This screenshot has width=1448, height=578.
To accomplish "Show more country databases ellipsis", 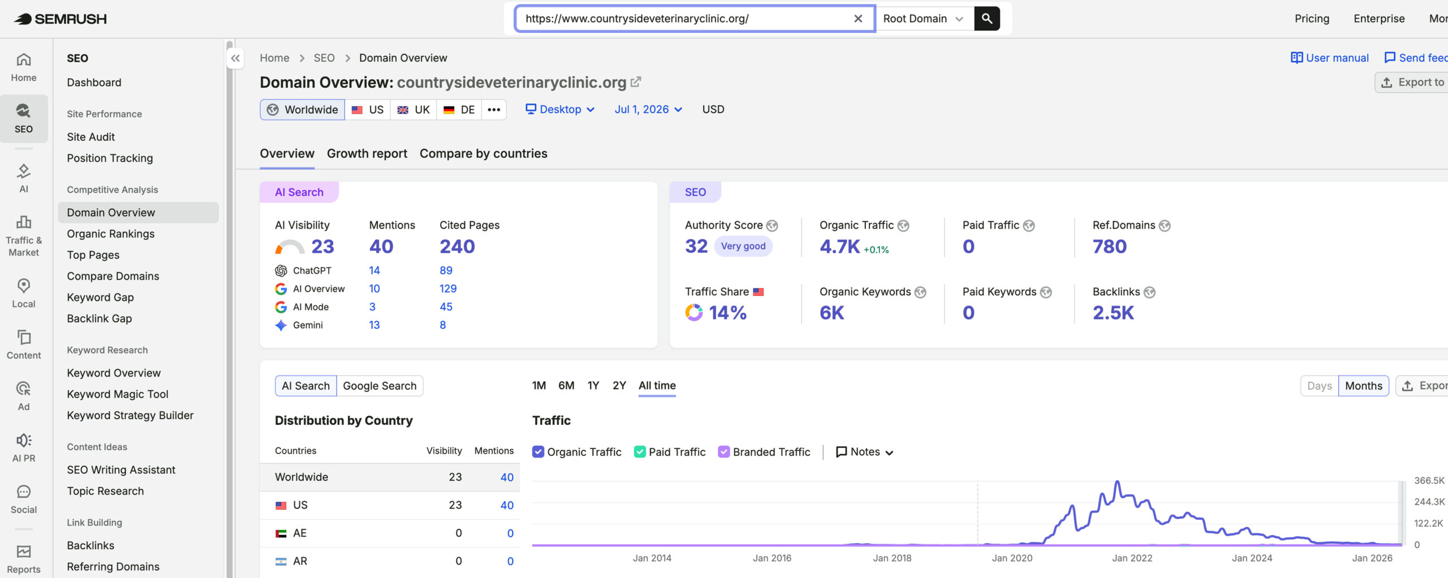I will pos(494,110).
